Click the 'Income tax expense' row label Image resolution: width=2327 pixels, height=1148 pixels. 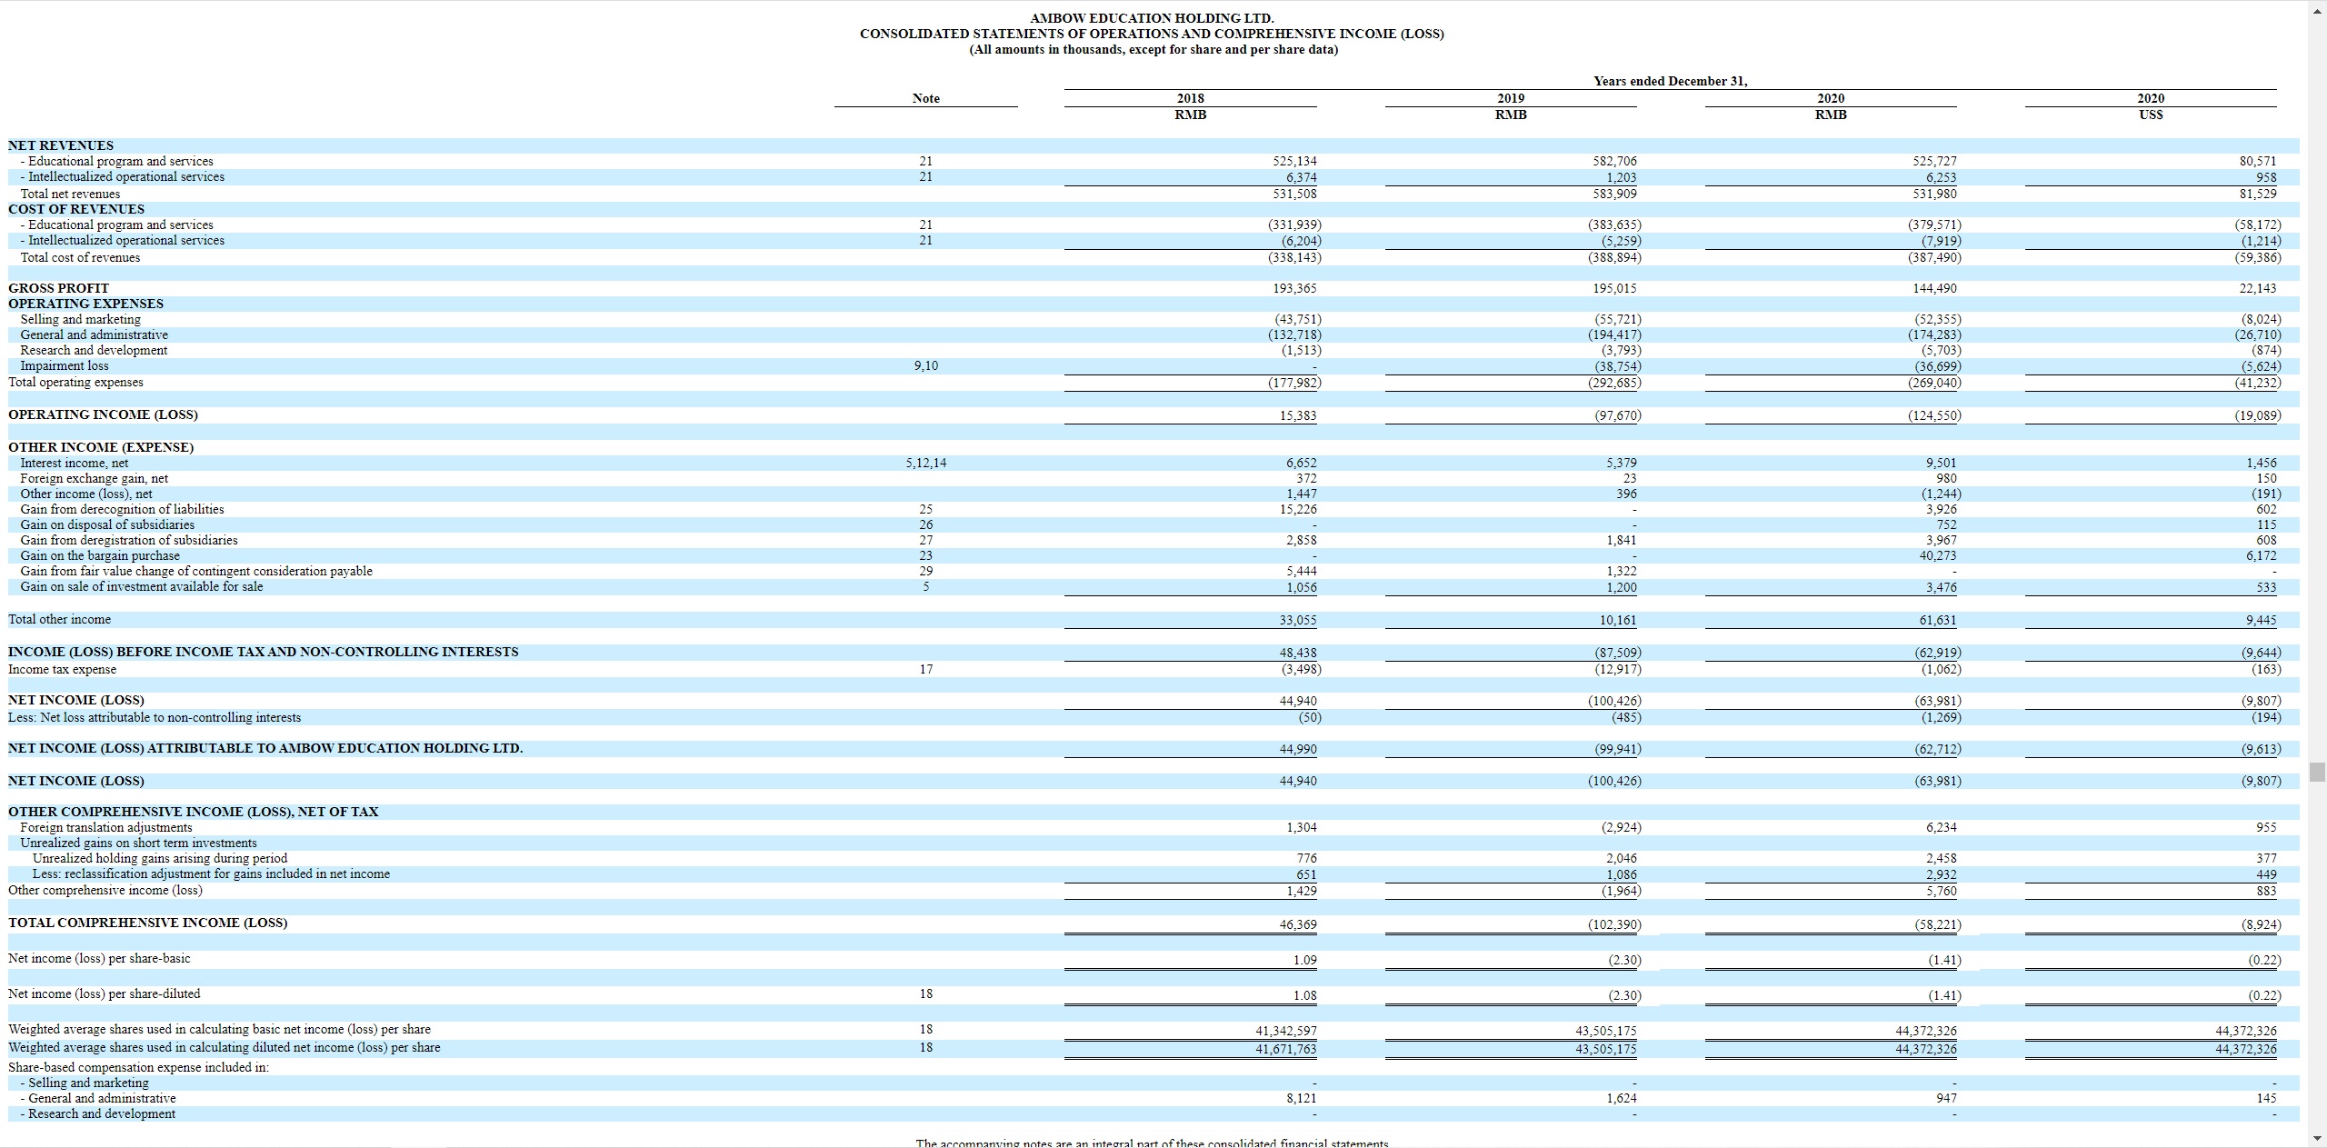(62, 669)
